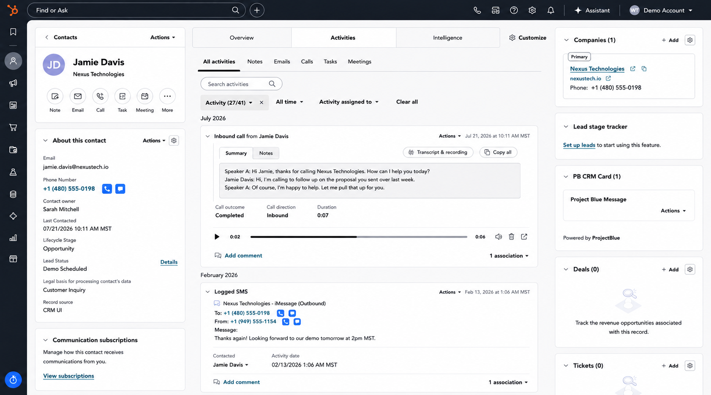Start a Call with Jamie Davis

pyautogui.click(x=100, y=96)
